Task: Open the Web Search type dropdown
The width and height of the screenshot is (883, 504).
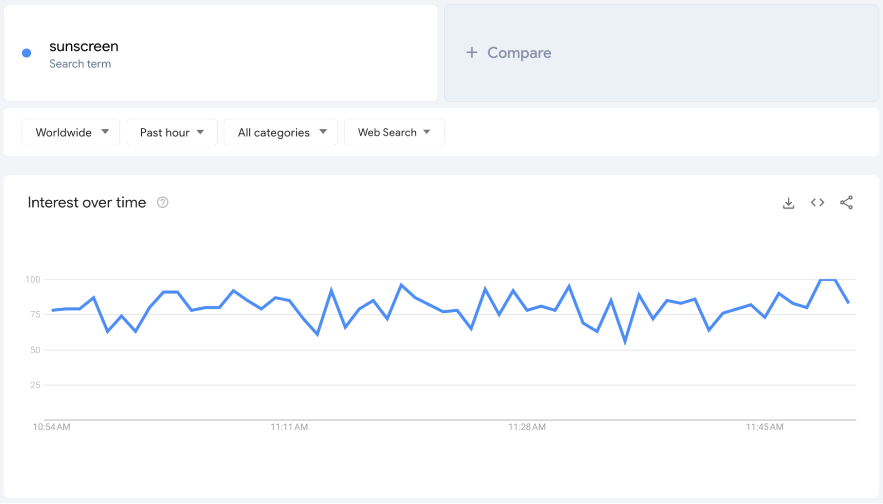Action: click(394, 132)
